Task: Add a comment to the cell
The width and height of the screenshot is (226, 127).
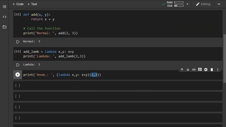Action: pos(200,69)
